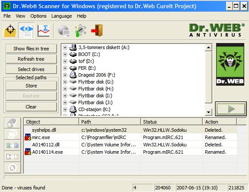The height and width of the screenshot is (192, 249).
Task: Expand the Flyttbar disk (H:) node
Action: [x=65, y=89]
